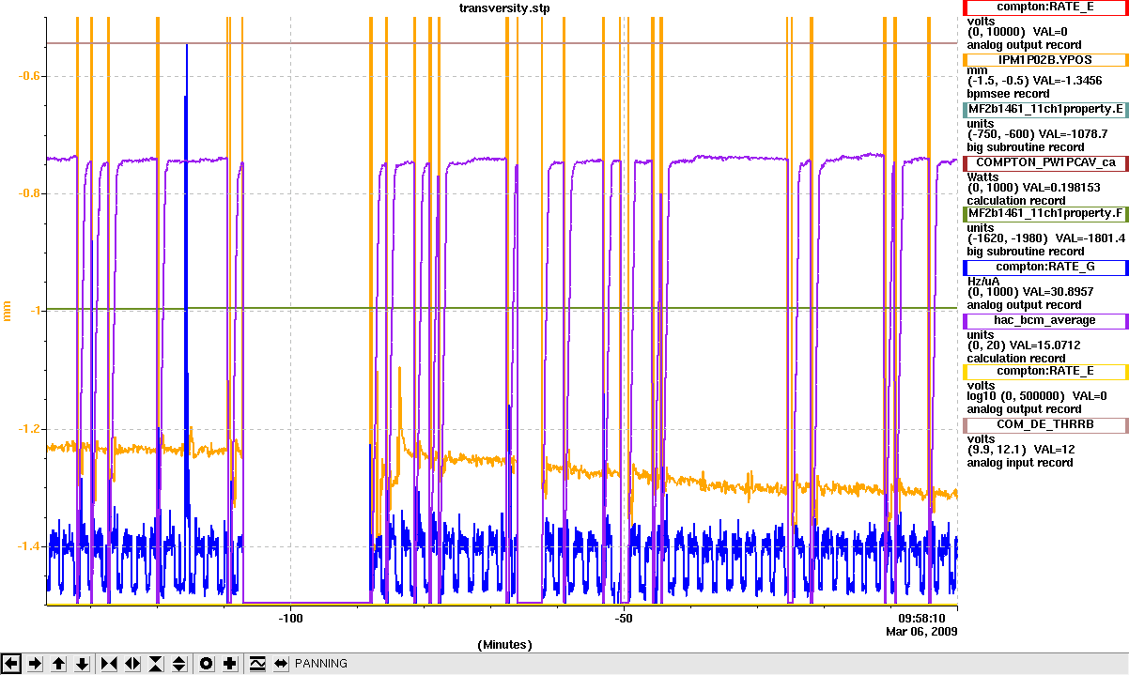Select the yellow compton:RATE_E log10 legend entry
The width and height of the screenshot is (1129, 675).
[x=1045, y=372]
